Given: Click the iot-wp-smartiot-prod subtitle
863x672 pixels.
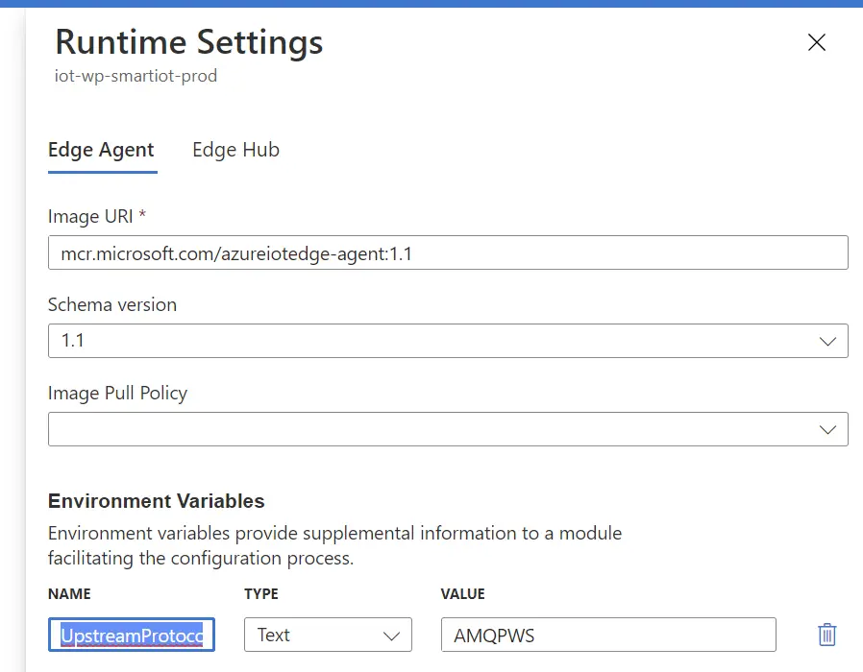Looking at the screenshot, I should point(136,76).
